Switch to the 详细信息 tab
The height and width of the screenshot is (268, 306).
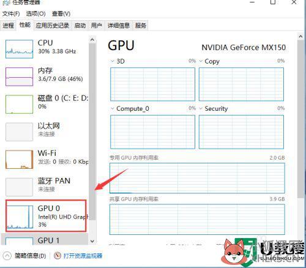point(119,26)
